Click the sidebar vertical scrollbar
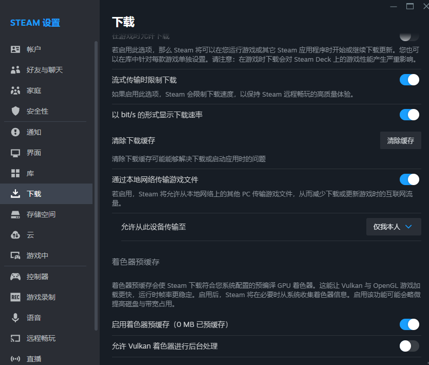429x365 pixels. [96, 186]
